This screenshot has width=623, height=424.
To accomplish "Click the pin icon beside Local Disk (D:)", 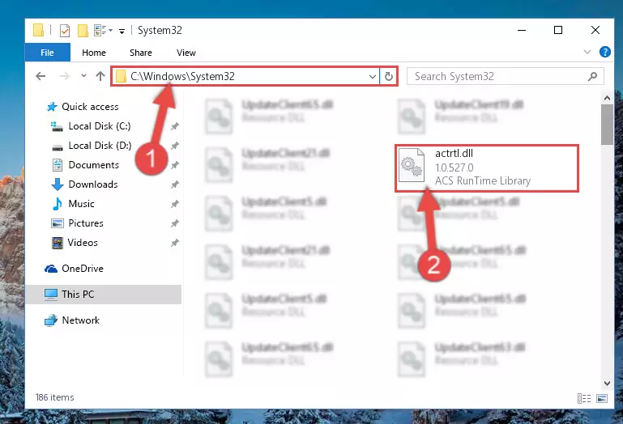I will point(174,146).
